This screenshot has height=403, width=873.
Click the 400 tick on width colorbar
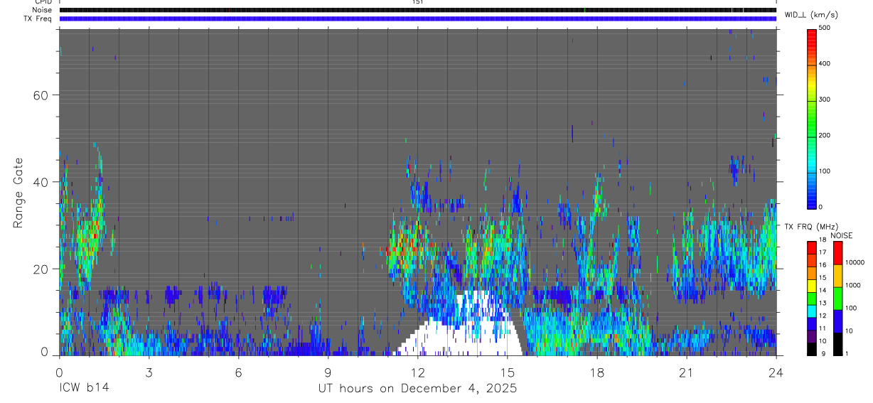[x=825, y=63]
